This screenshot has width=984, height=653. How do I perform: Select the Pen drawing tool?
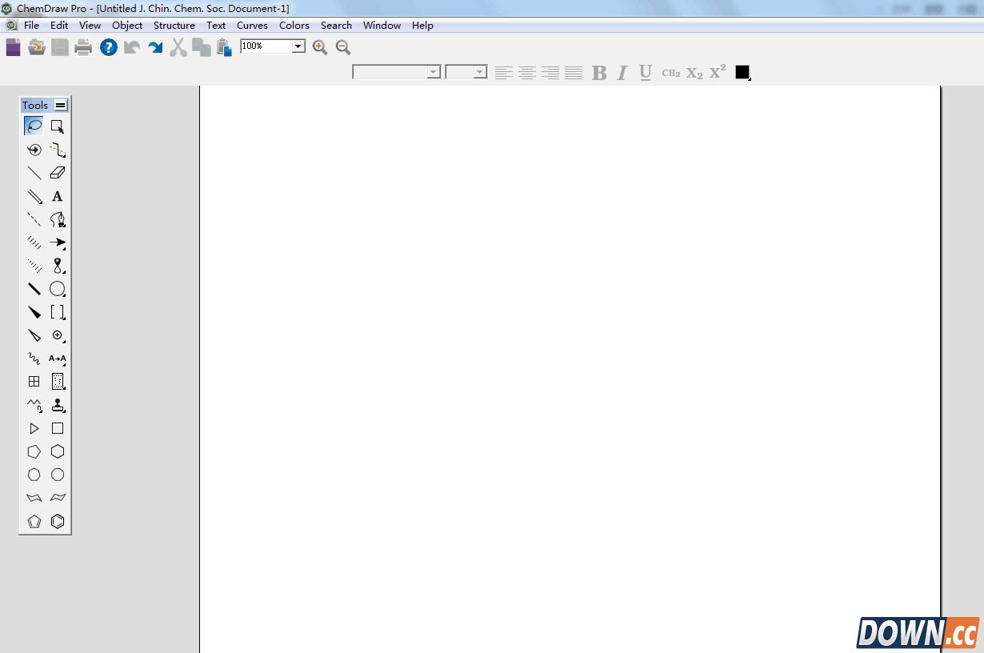pyautogui.click(x=58, y=219)
